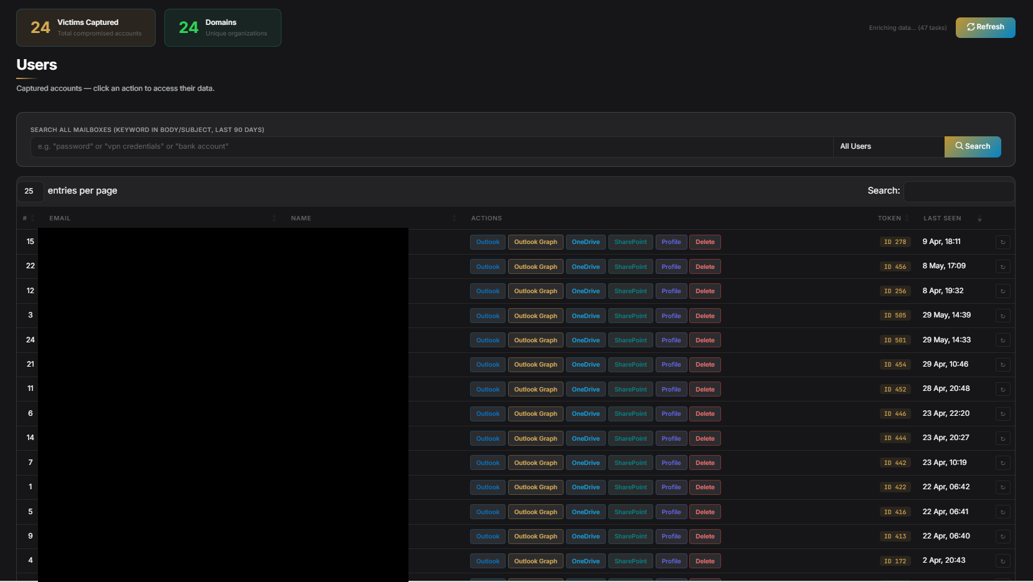
Task: Click the Profile button in row 24
Action: (x=671, y=340)
